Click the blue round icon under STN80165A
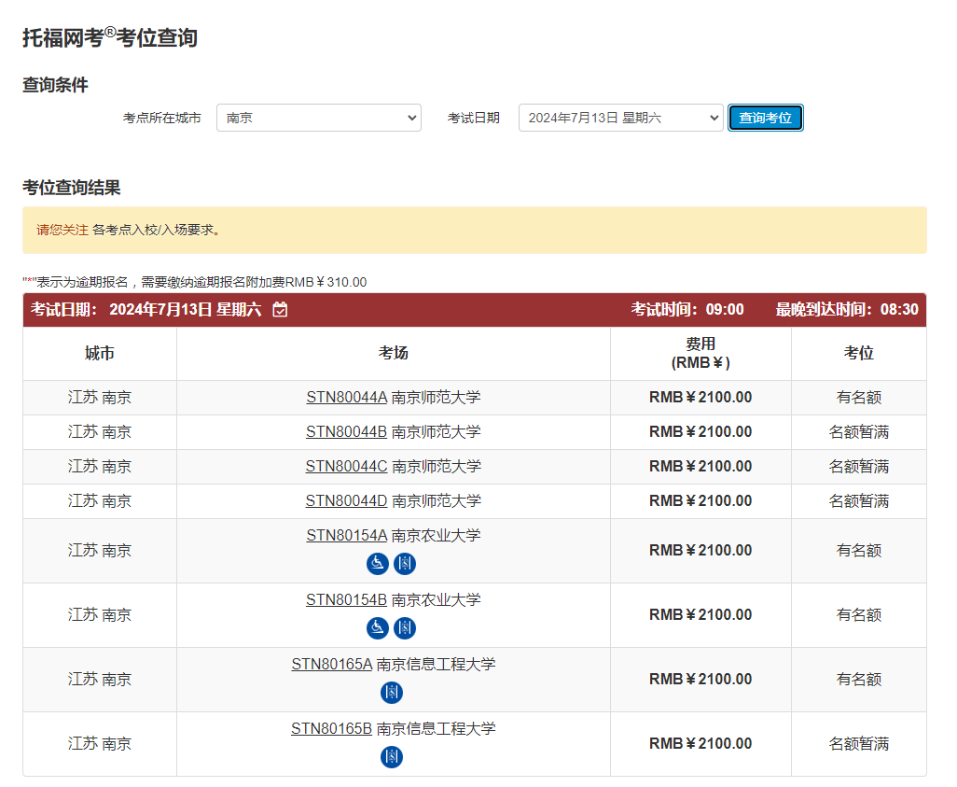957x787 pixels. point(391,693)
